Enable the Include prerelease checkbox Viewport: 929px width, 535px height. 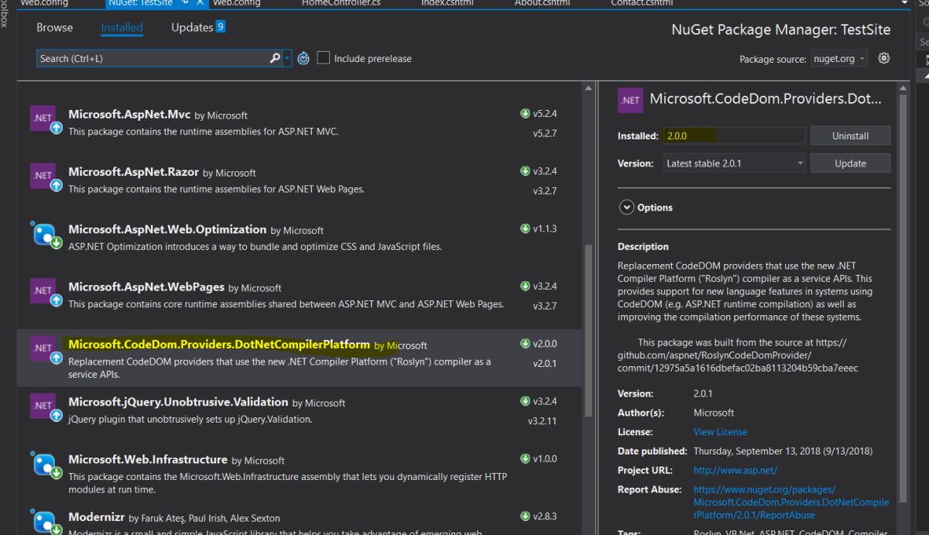(324, 58)
